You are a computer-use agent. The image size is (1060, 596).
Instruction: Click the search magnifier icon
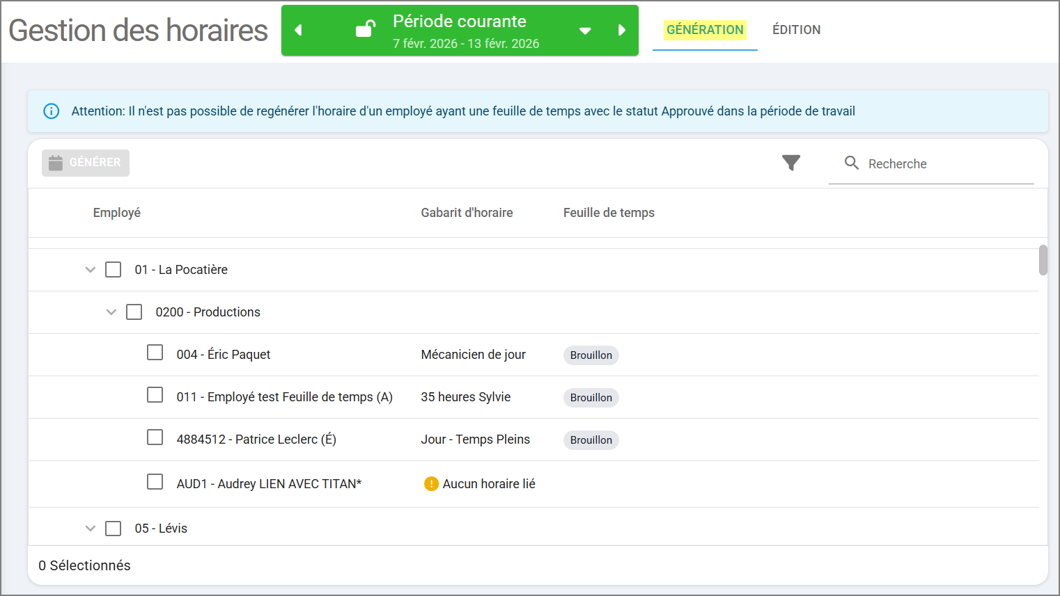click(852, 163)
